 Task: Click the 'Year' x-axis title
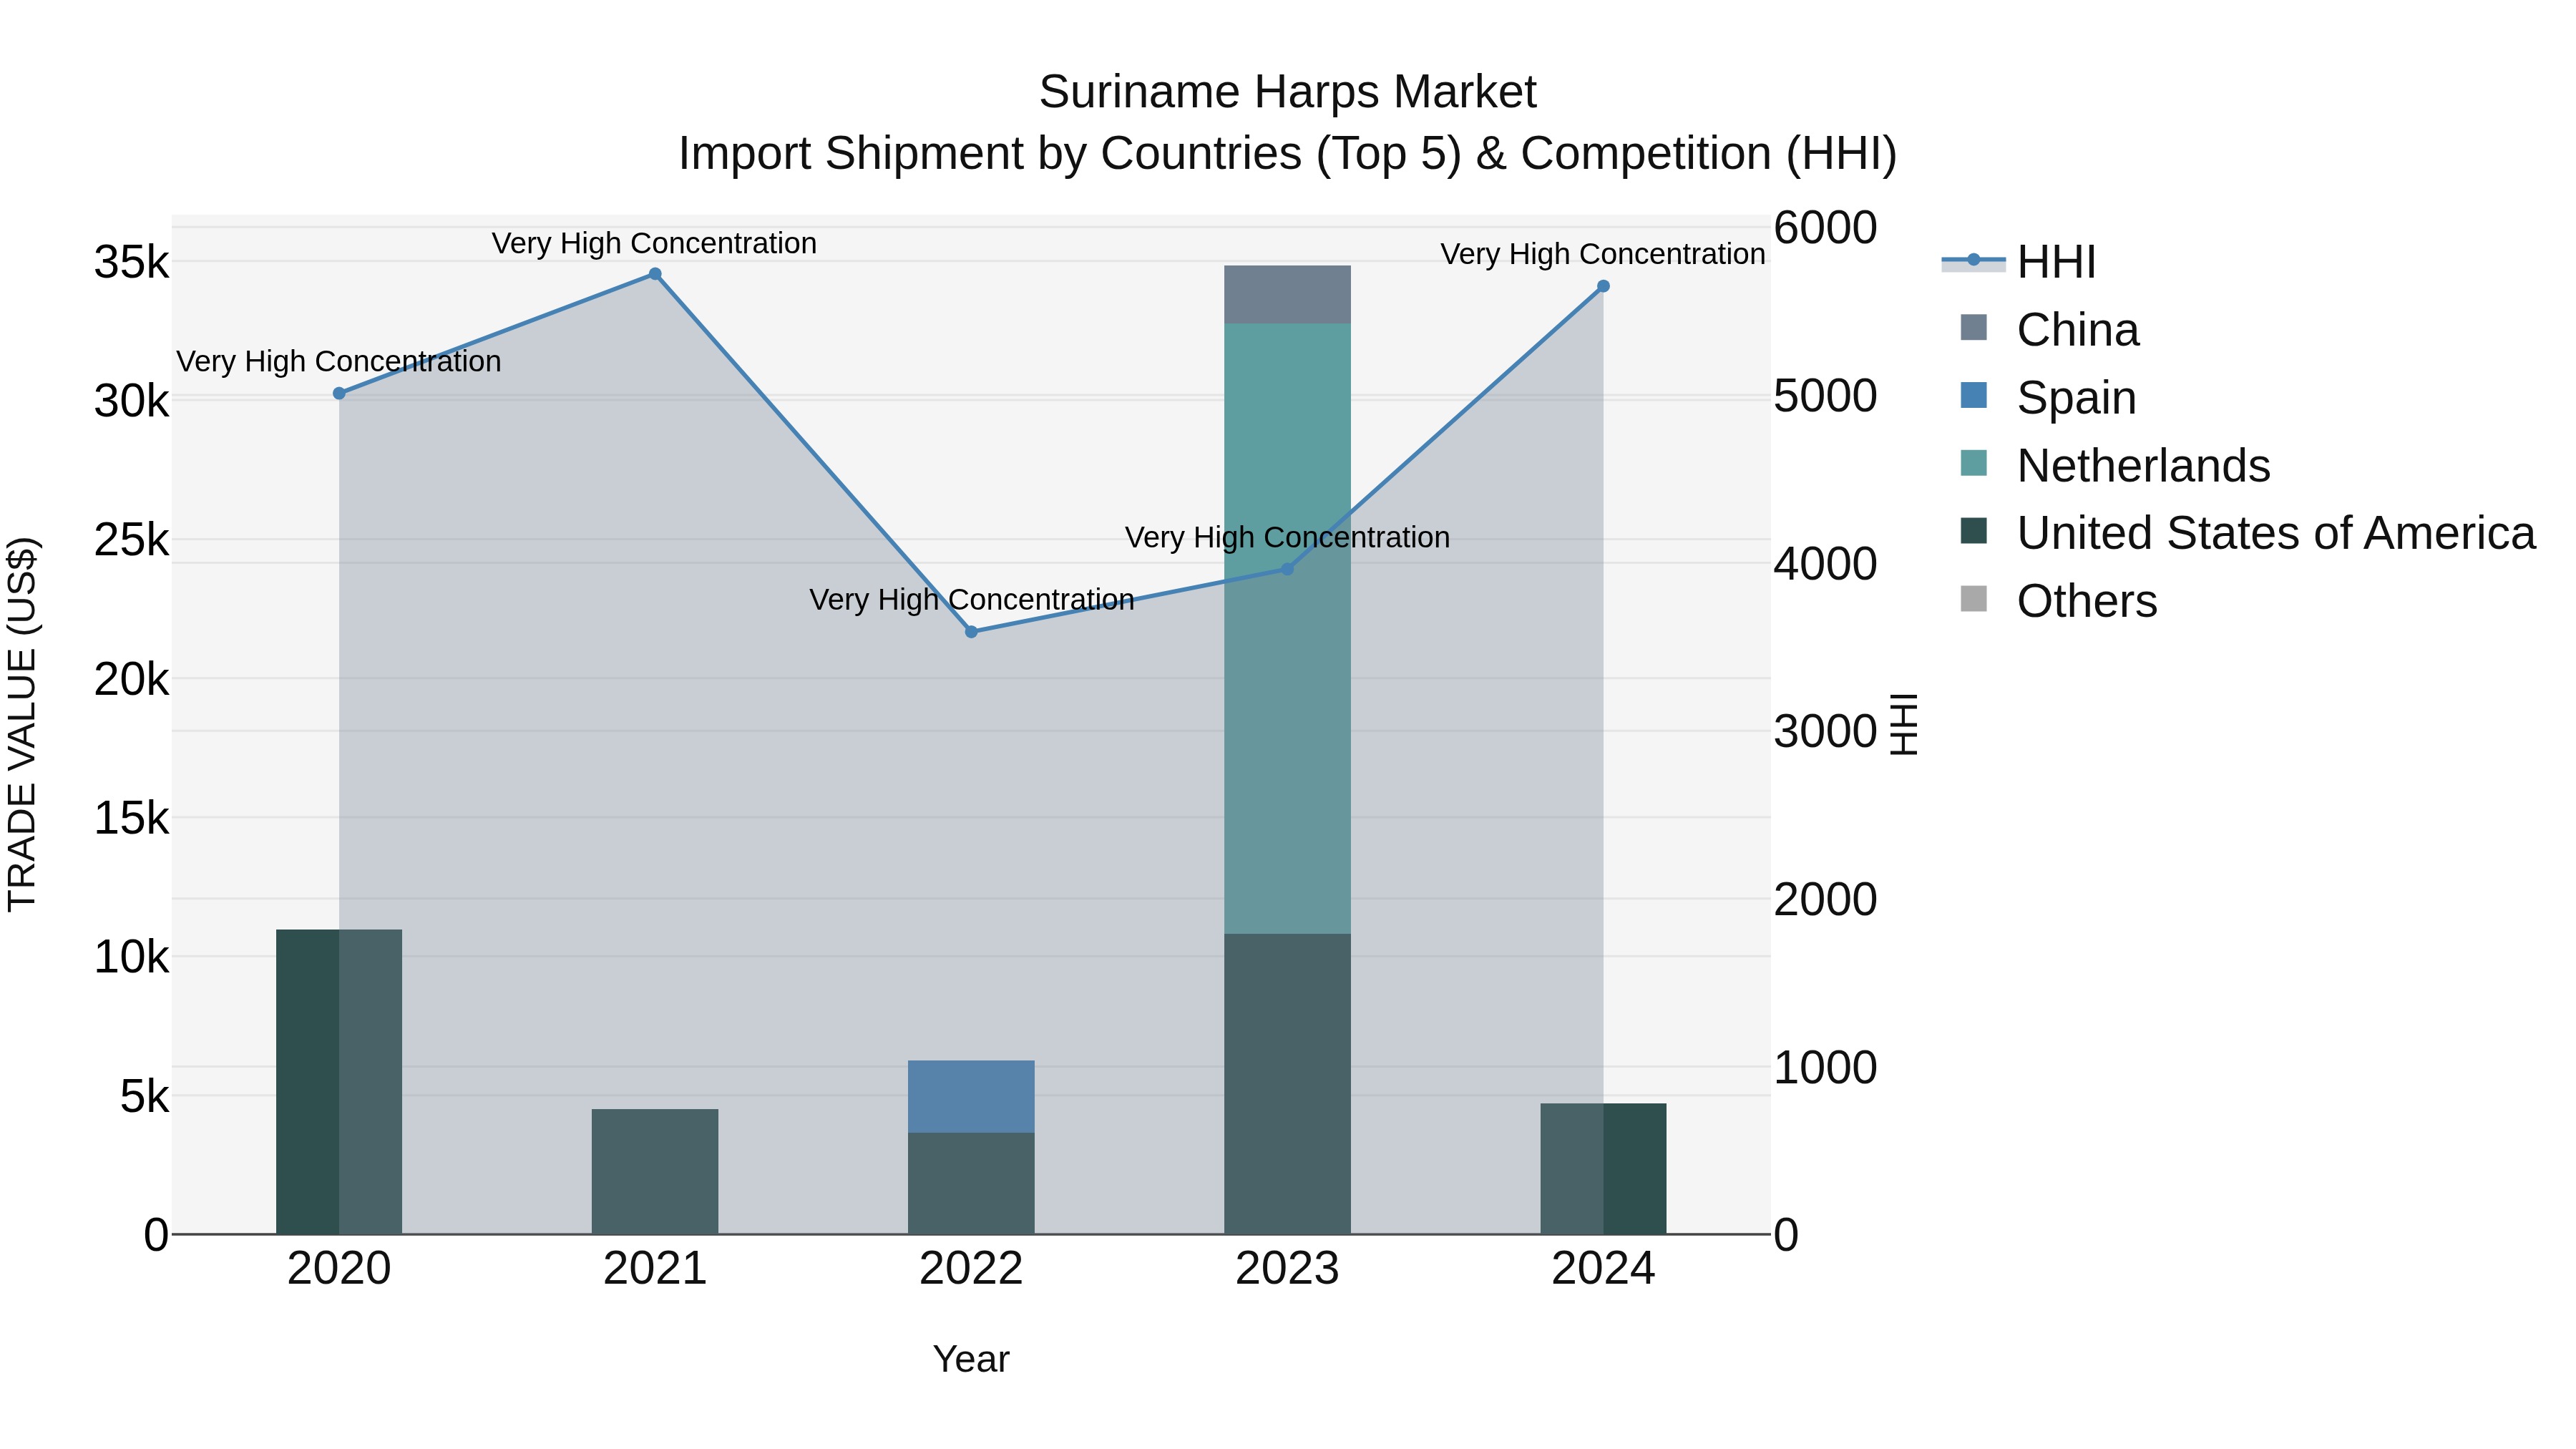tap(971, 1360)
